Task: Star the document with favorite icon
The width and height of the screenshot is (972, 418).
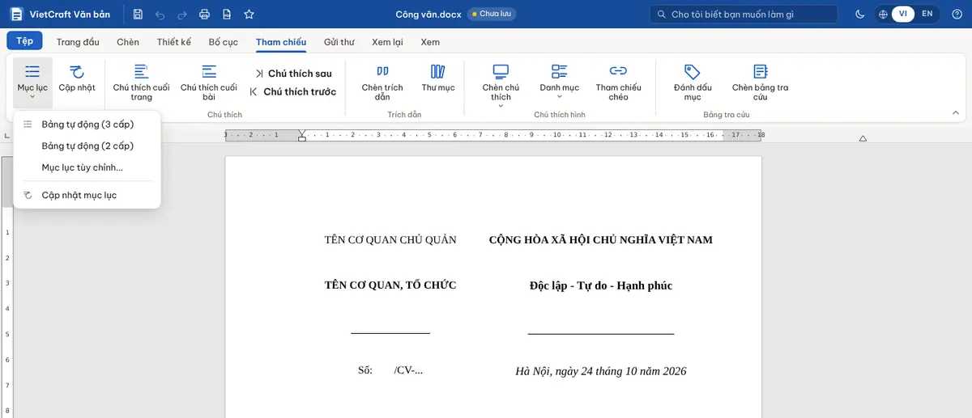Action: coord(249,14)
